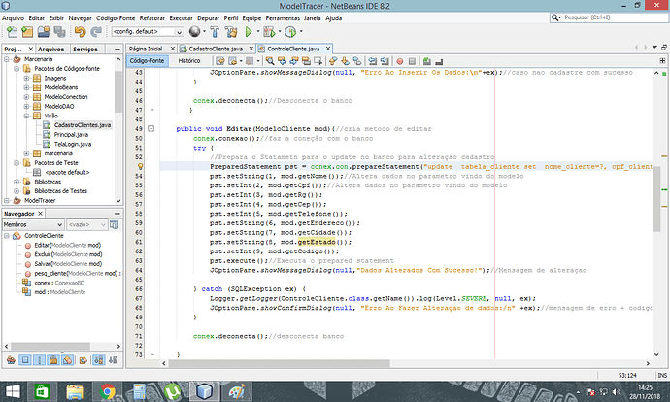The image size is (670, 402).
Task: Click the Profile Project clock icon
Action: [290, 32]
